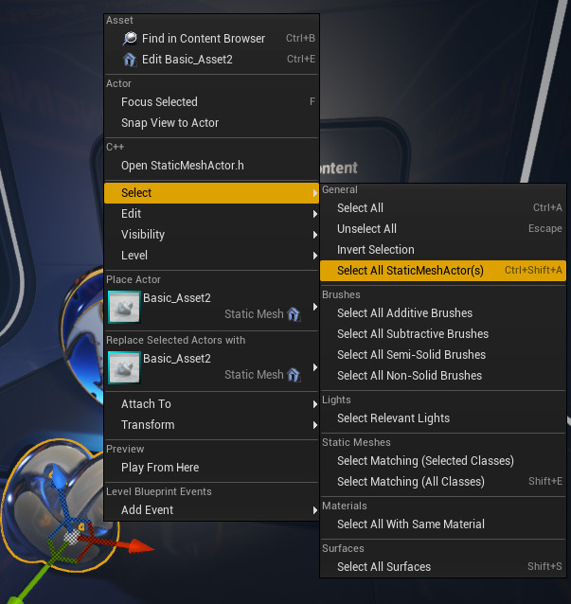Click Invert Selection

(x=443, y=250)
